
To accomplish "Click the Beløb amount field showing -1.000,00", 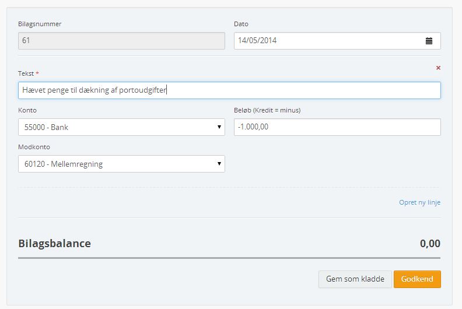I will pos(337,127).
